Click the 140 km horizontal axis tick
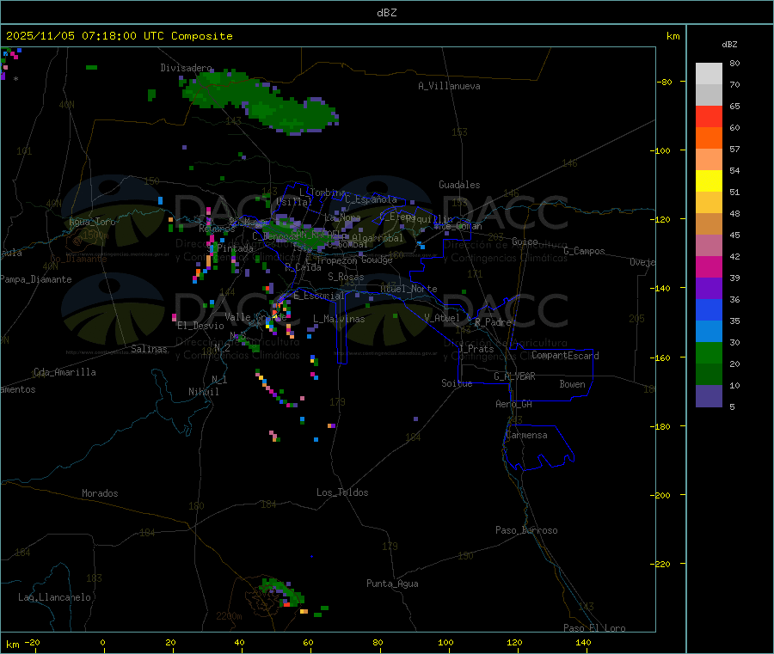The image size is (774, 654). (x=583, y=642)
